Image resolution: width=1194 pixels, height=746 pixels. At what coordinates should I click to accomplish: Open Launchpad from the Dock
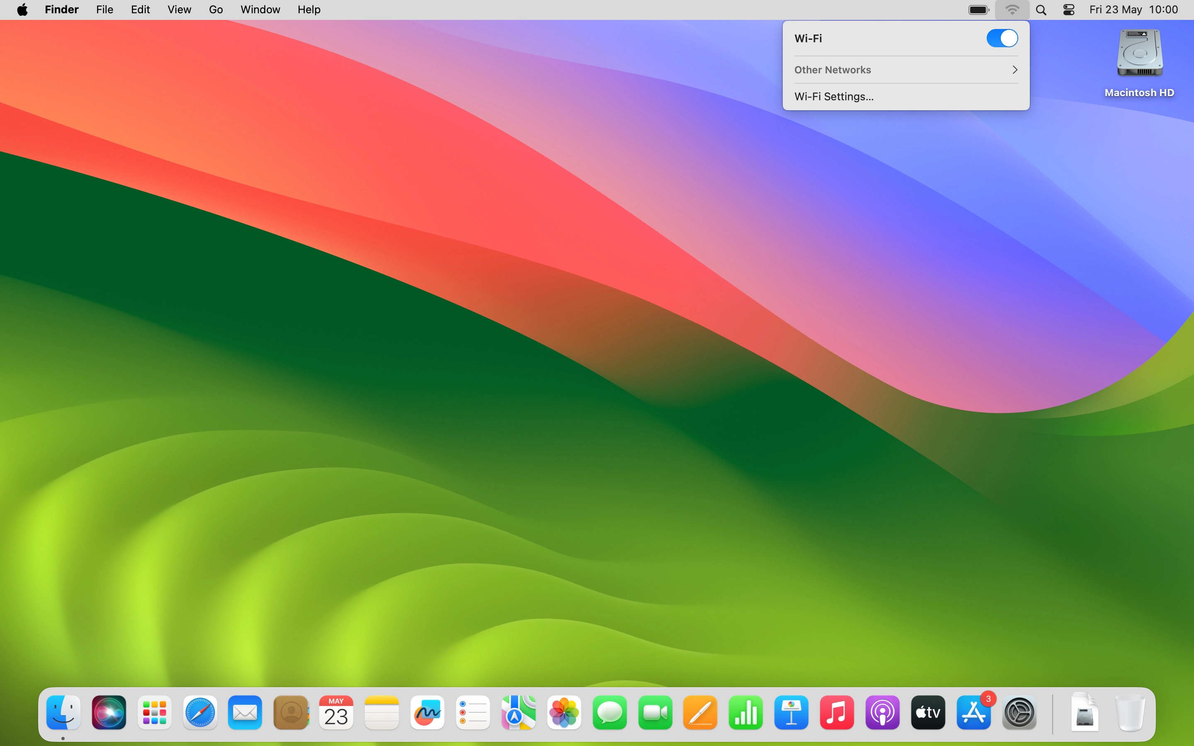pyautogui.click(x=154, y=712)
